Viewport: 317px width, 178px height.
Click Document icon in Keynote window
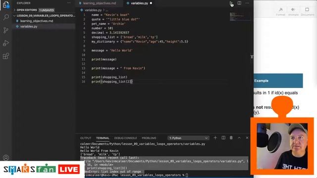point(307,12)
